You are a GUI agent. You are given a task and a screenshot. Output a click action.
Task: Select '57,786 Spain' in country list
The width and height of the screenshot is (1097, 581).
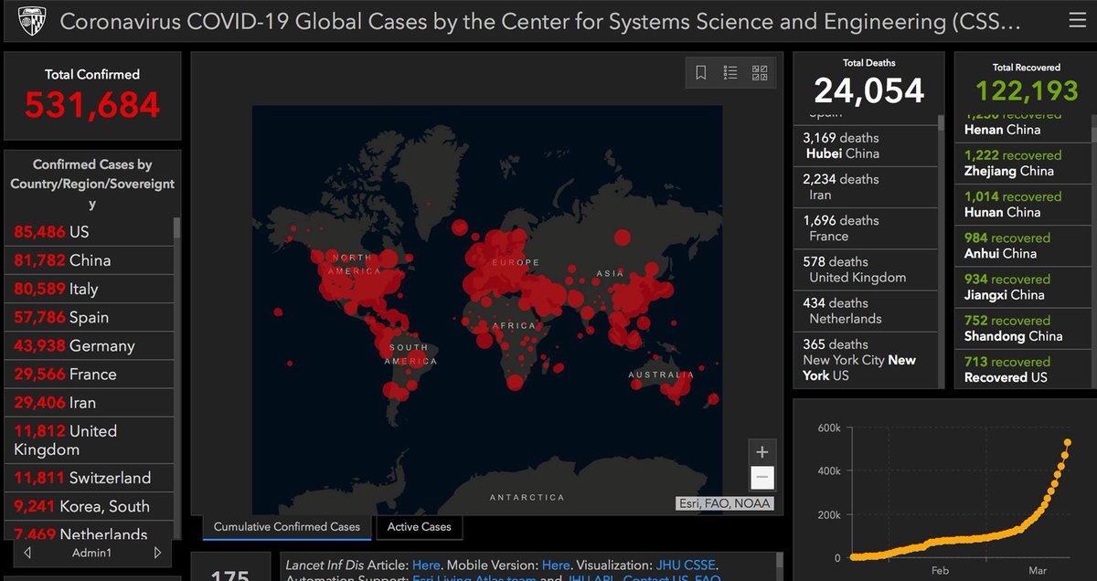point(89,317)
